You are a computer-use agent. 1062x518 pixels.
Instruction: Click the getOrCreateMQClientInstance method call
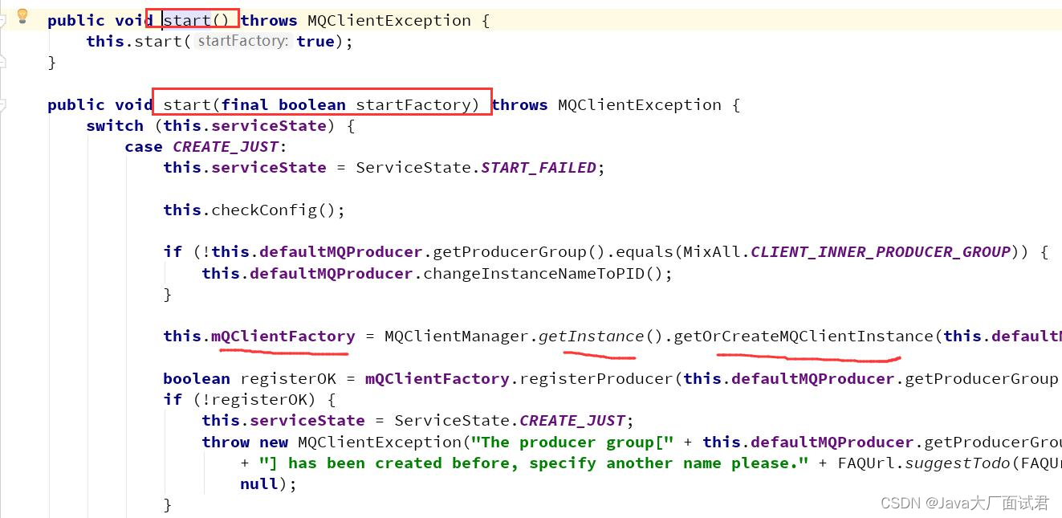point(804,336)
